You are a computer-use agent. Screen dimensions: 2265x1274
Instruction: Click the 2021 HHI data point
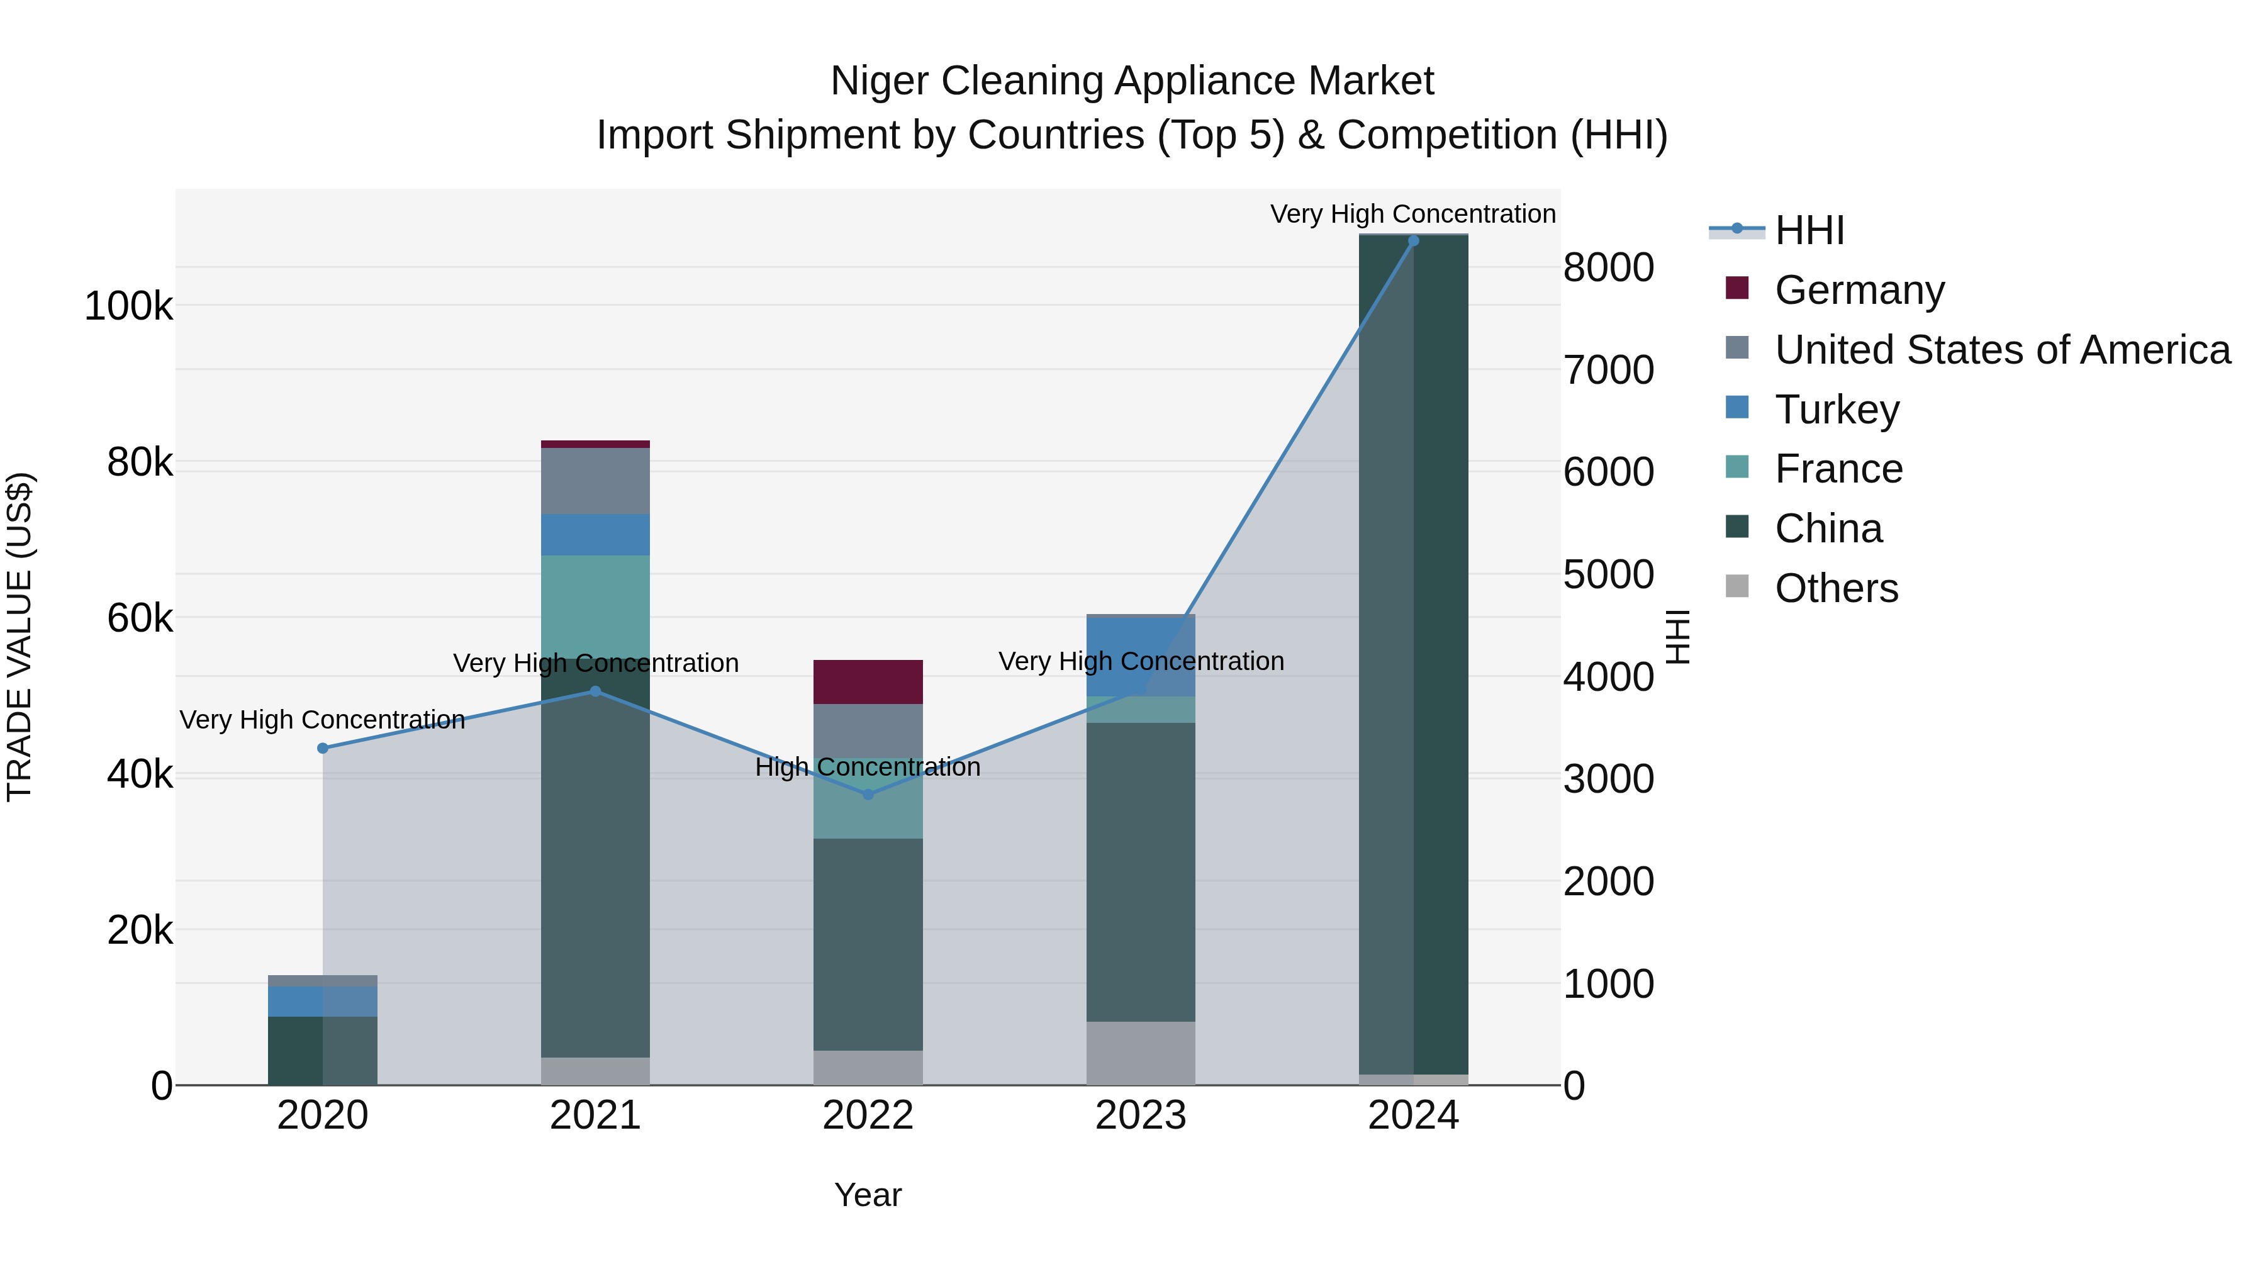click(x=595, y=691)
